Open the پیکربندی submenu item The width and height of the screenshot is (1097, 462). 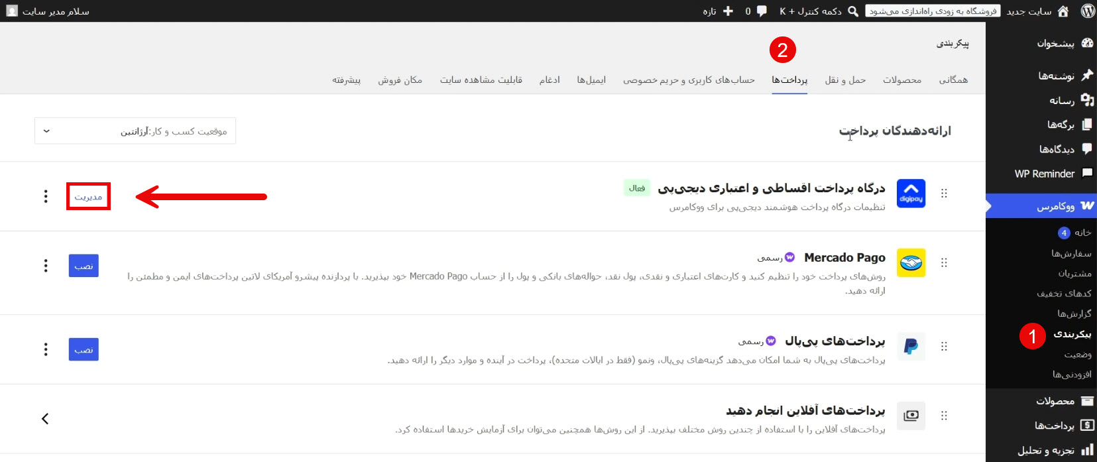(x=1072, y=334)
